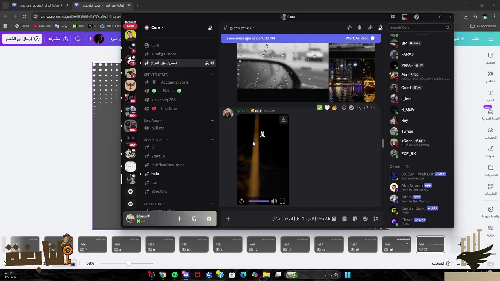Select Canva page 12 thumbnail
The width and height of the screenshot is (500, 281).
(x=261, y=245)
